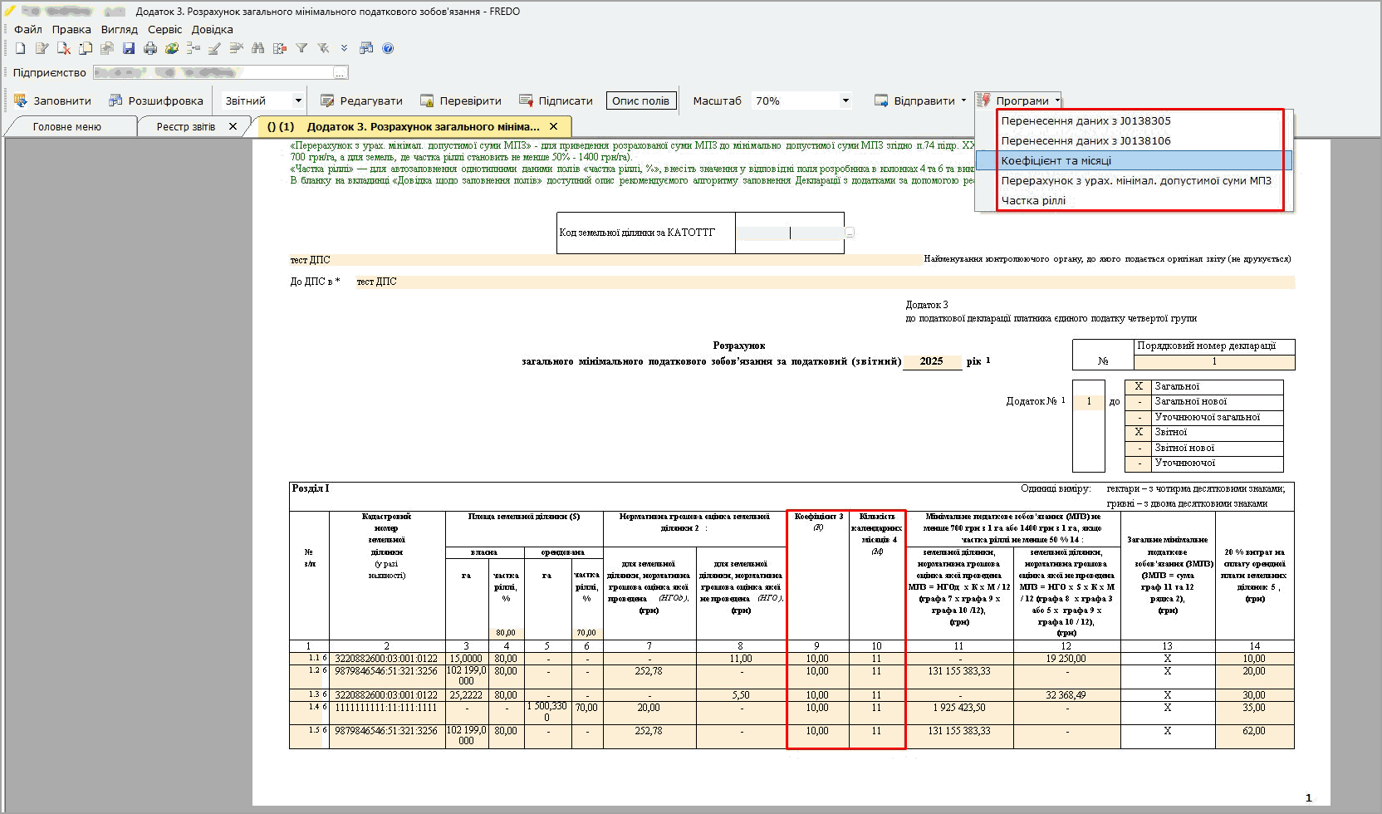
Task: Click the copy document icon
Action: tap(86, 48)
